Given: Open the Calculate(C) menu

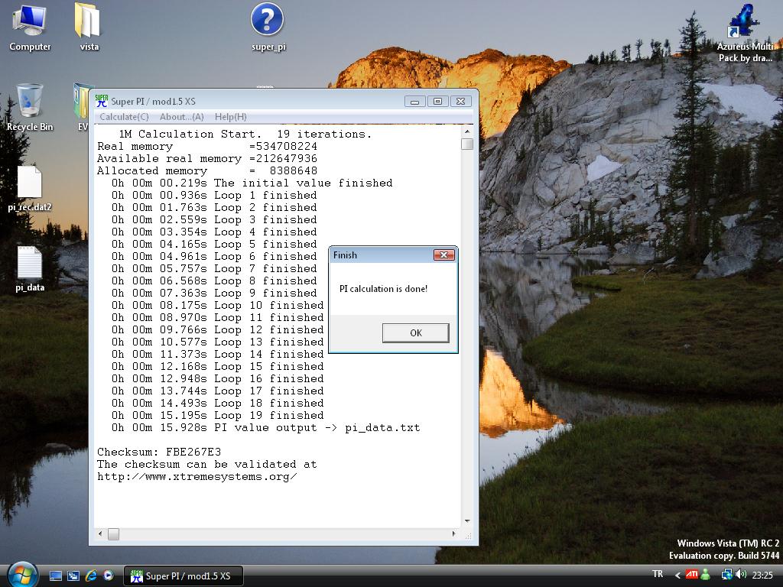Looking at the screenshot, I should click(124, 117).
